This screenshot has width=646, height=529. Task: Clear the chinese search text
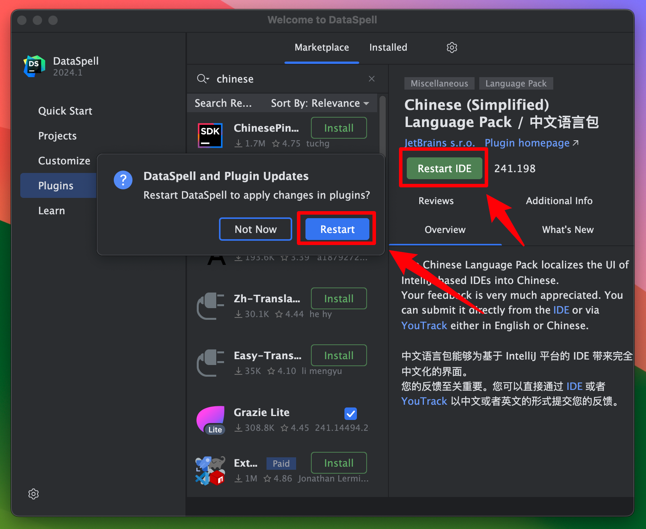[x=372, y=79]
